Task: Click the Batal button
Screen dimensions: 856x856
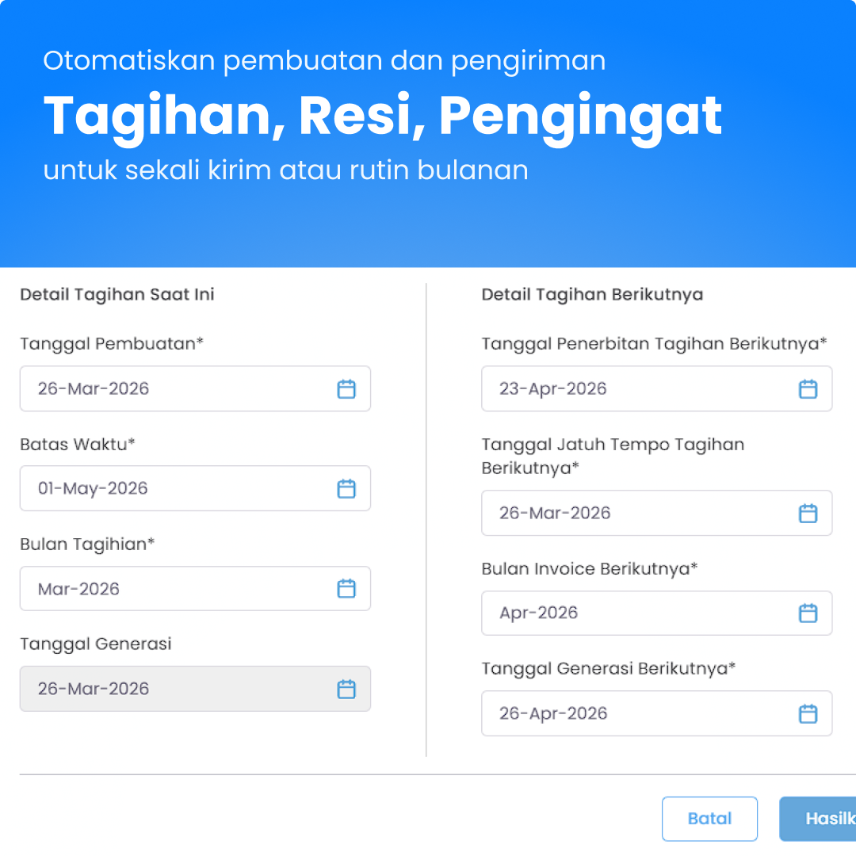Action: pyautogui.click(x=709, y=819)
